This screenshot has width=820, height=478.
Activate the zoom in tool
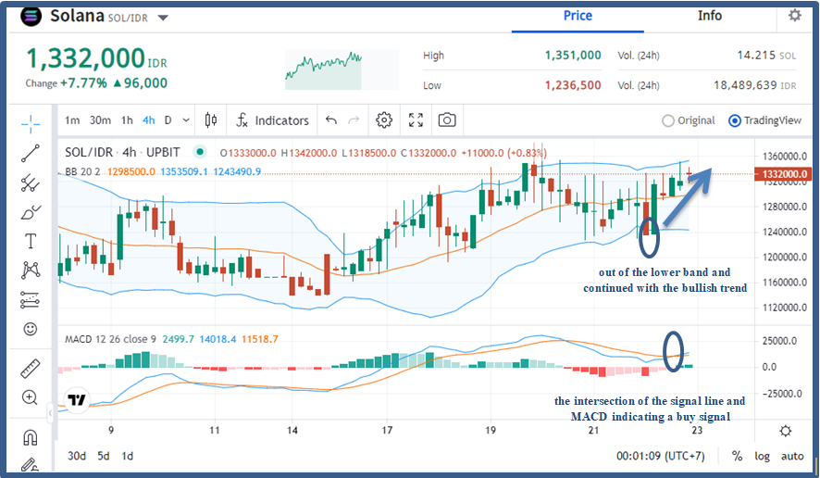click(x=30, y=398)
